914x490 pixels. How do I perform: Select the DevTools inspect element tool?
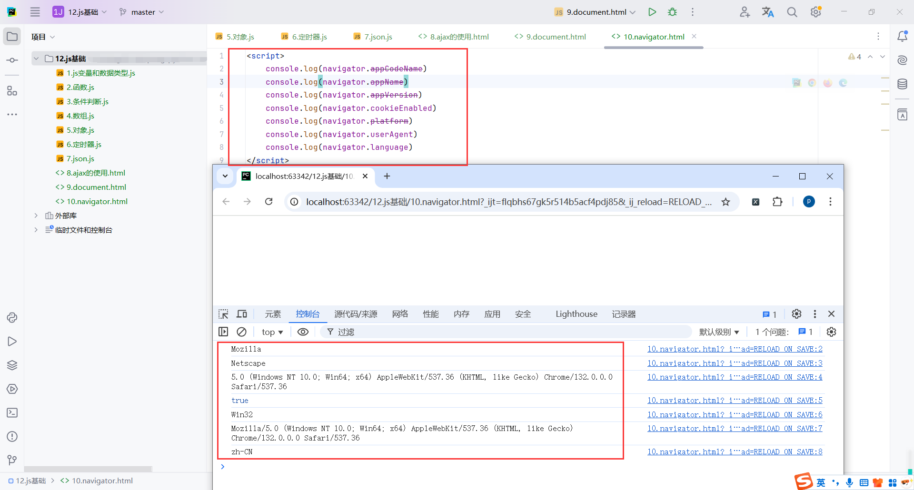[x=223, y=314]
